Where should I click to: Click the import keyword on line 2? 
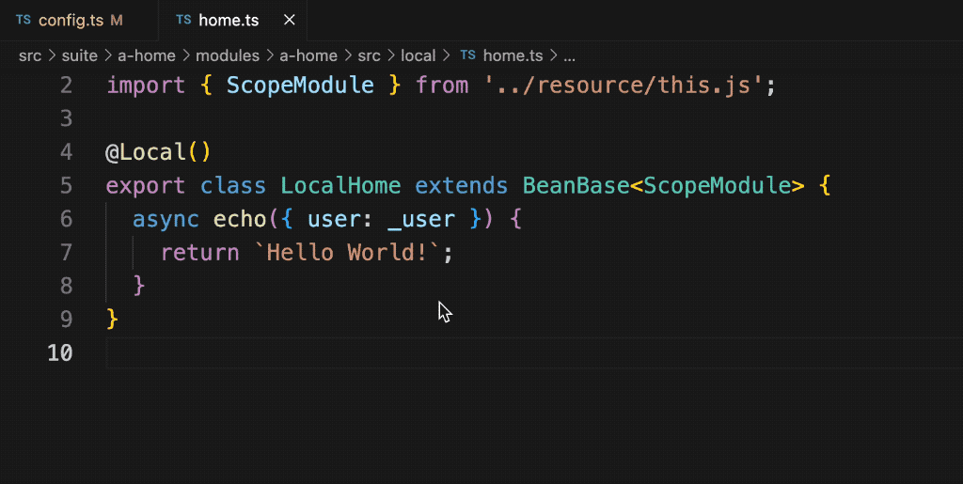click(x=146, y=85)
